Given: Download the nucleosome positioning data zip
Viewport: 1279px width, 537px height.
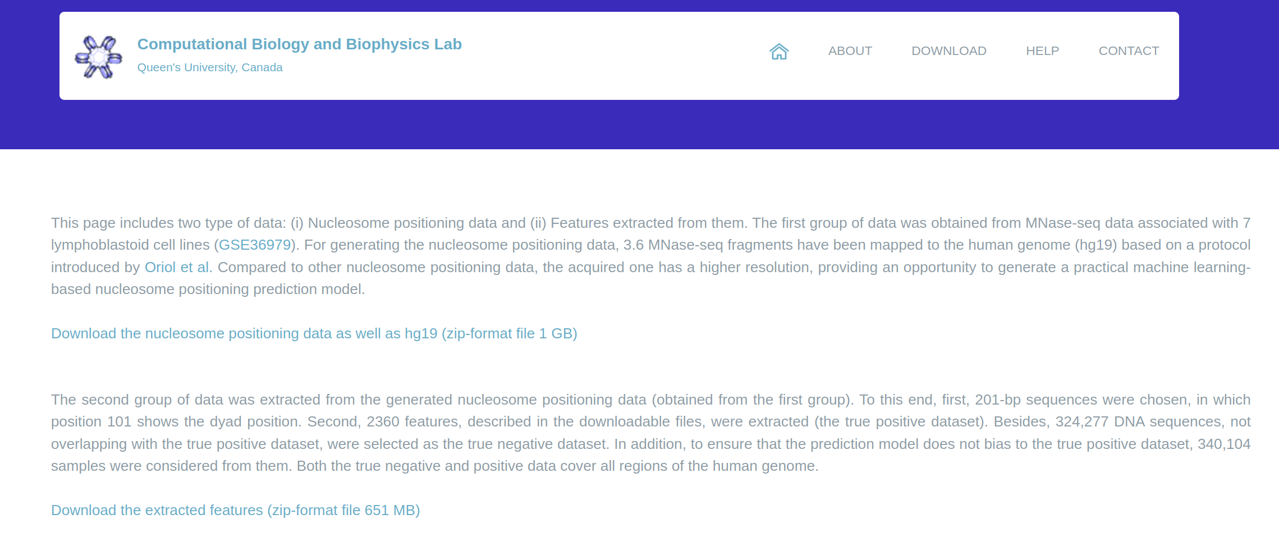Looking at the screenshot, I should coord(314,333).
